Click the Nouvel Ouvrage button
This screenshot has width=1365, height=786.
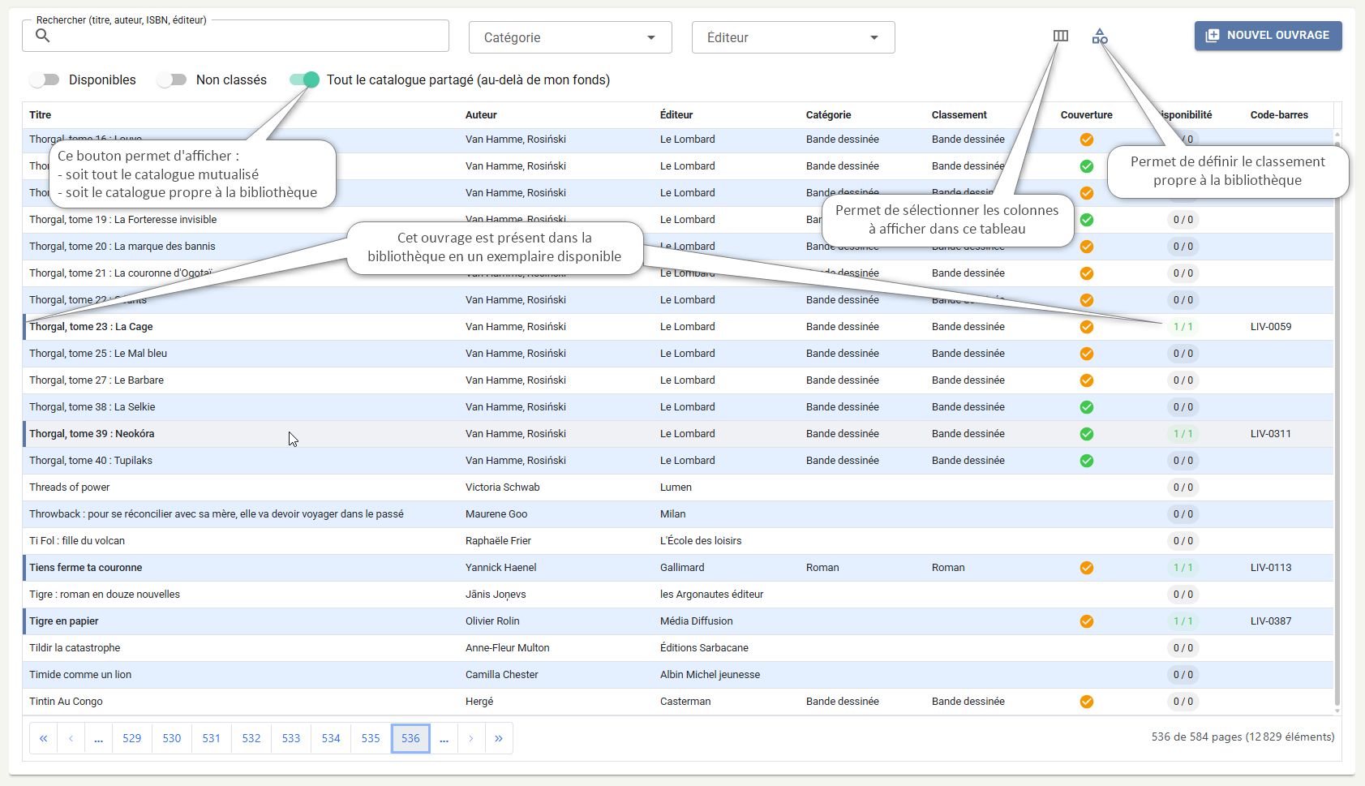tap(1268, 36)
